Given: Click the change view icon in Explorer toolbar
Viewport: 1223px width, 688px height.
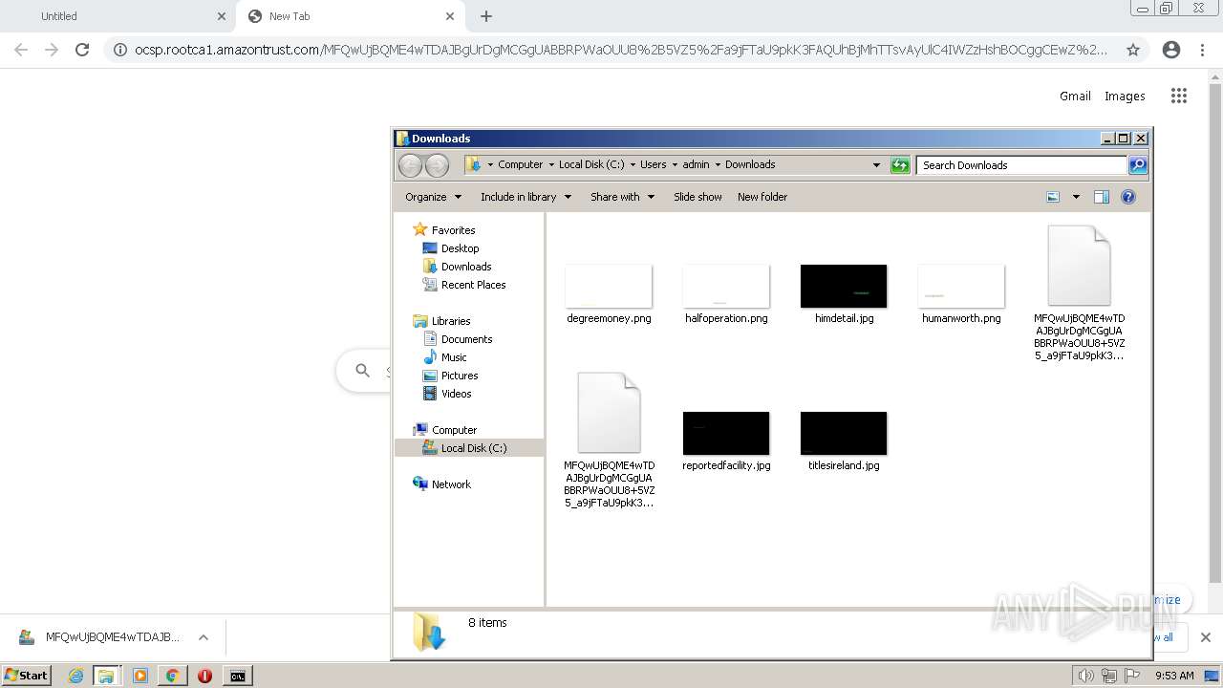Looking at the screenshot, I should click(1053, 197).
